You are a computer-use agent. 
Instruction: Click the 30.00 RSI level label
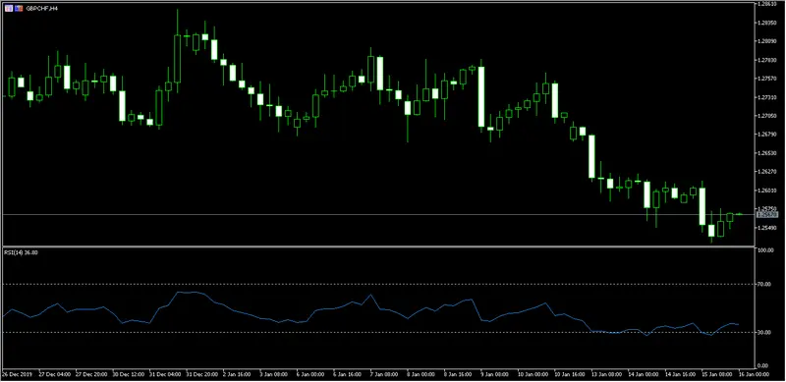tap(765, 332)
